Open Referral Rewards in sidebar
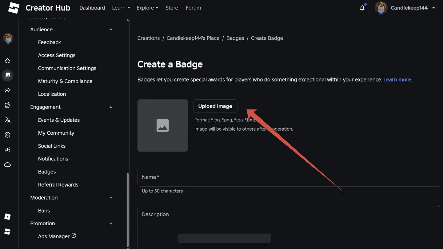 pos(58,185)
